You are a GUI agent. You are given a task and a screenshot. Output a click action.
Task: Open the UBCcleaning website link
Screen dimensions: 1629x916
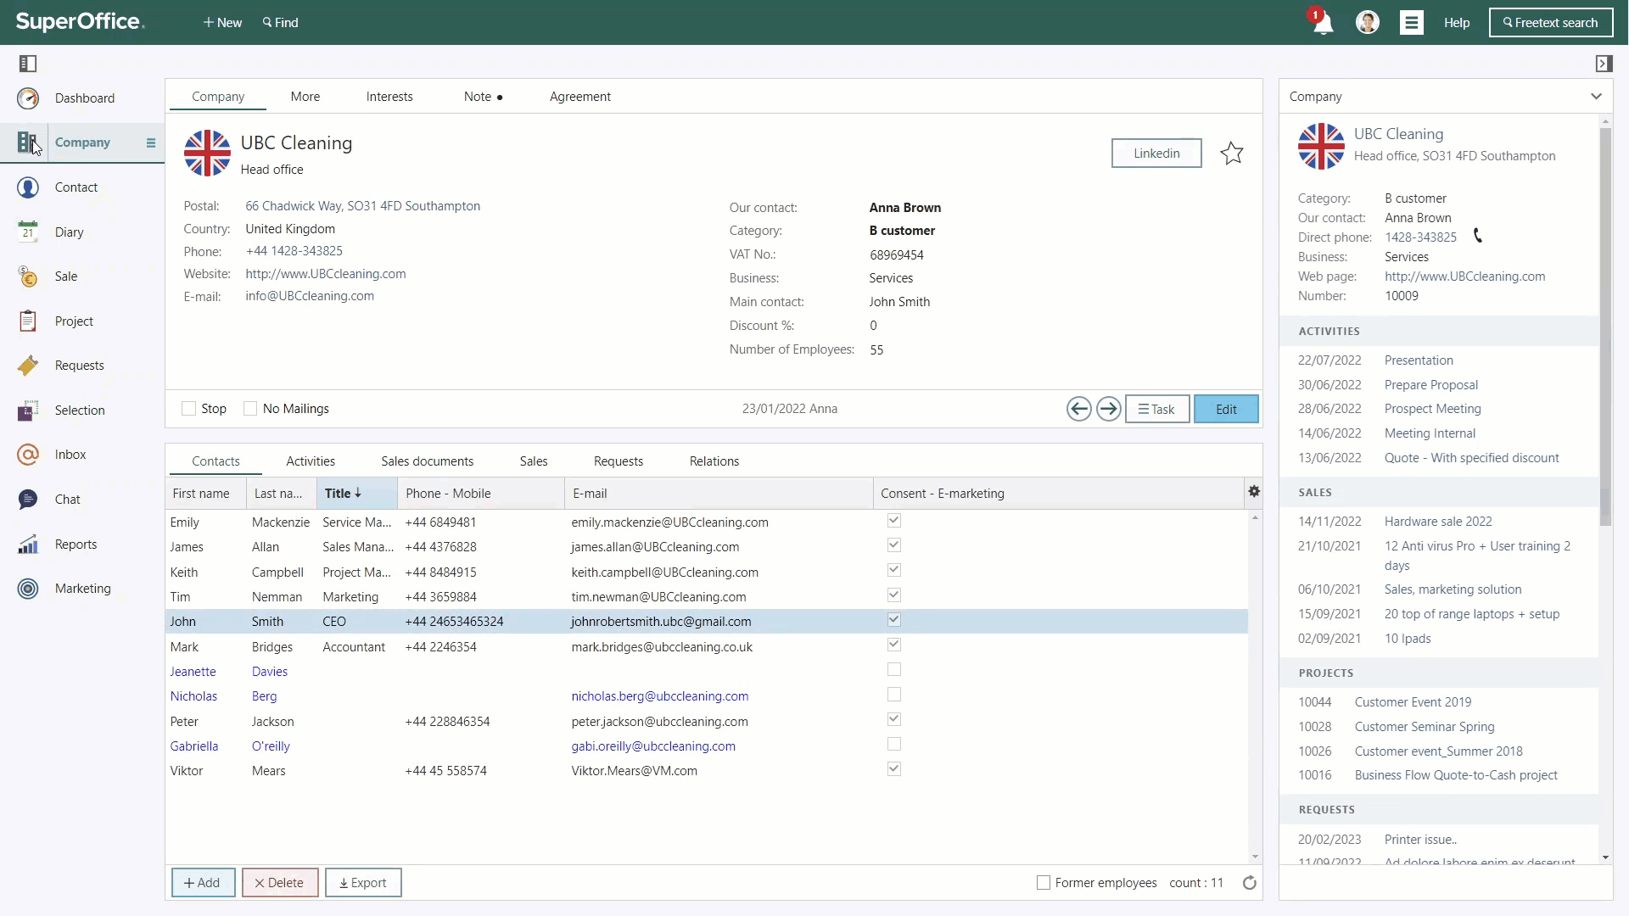[325, 274]
